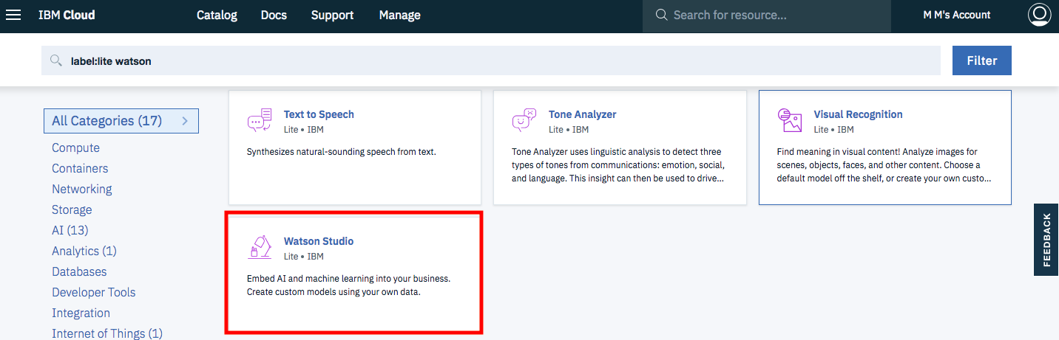
Task: Click the Text to Speech icon
Action: click(x=260, y=120)
